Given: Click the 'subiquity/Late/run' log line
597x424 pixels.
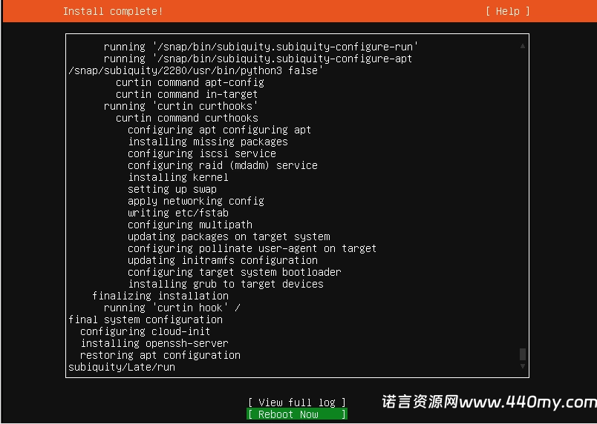Looking at the screenshot, I should point(122,367).
